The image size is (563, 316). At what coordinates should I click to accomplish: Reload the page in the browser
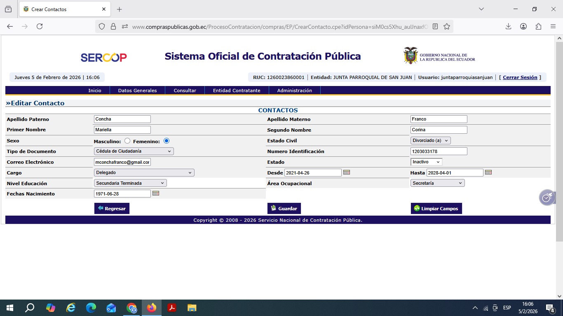pos(40,26)
